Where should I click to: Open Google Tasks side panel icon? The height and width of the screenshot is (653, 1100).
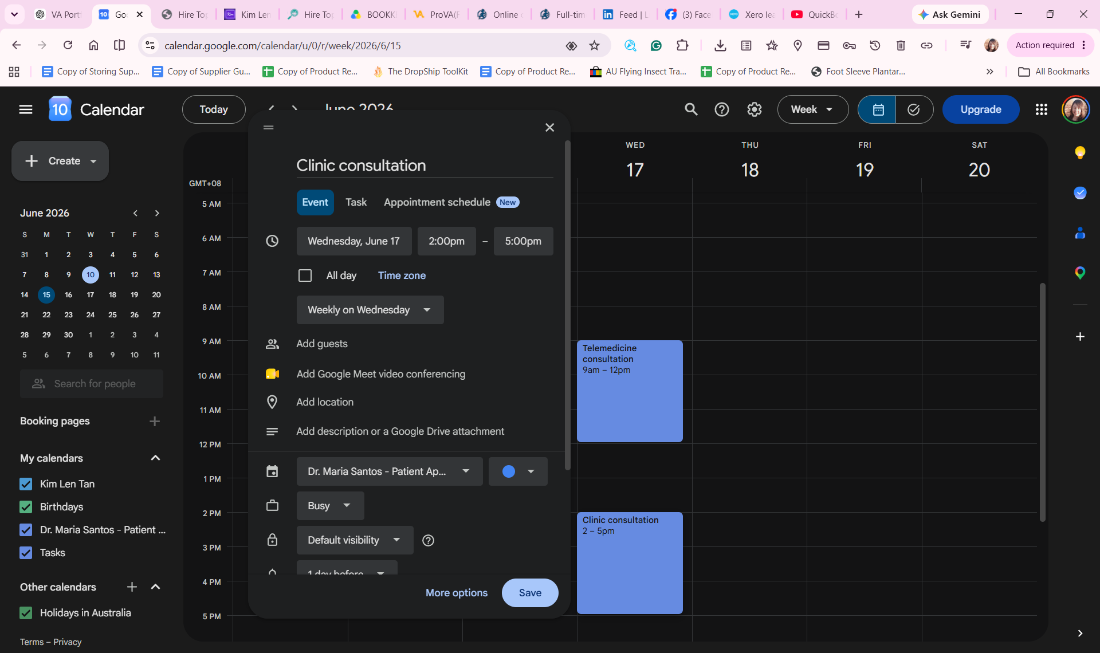click(x=1080, y=193)
